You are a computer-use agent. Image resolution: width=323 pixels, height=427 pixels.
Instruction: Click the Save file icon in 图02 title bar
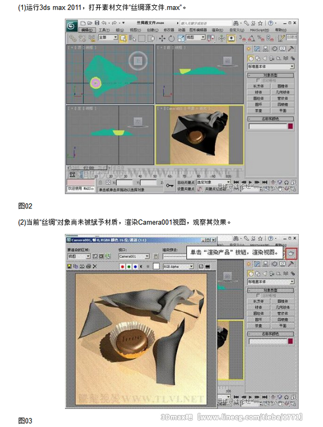pos(97,23)
